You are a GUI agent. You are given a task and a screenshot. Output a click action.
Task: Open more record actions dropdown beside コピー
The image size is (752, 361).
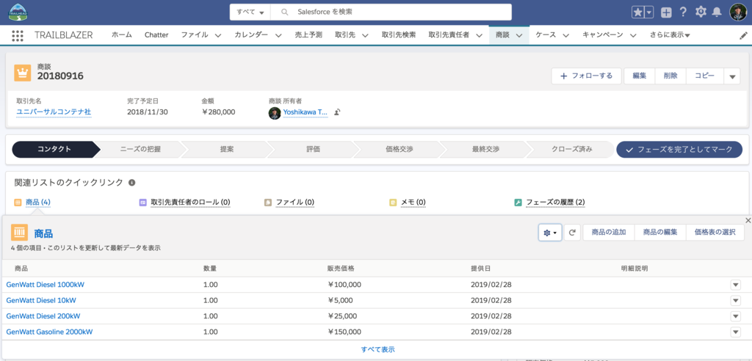[x=732, y=76]
